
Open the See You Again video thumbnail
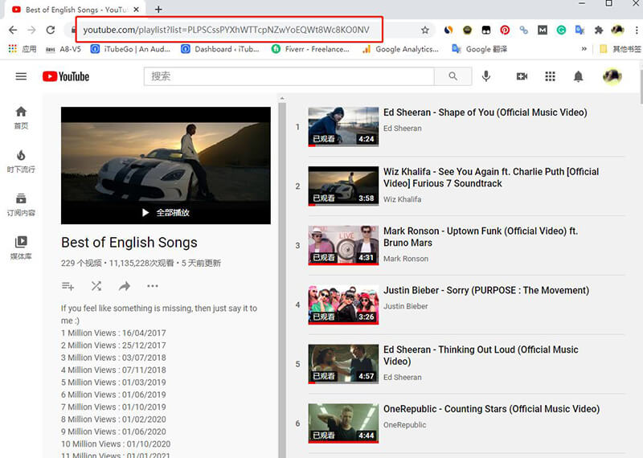[343, 186]
